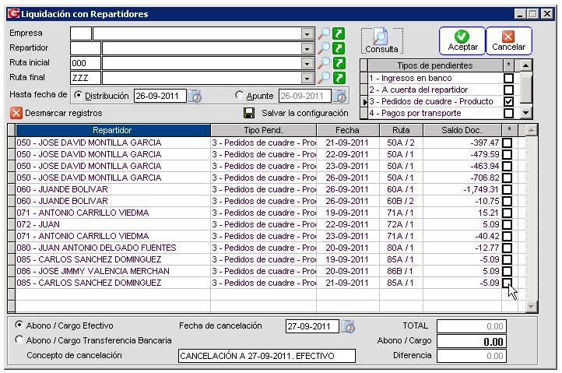The width and height of the screenshot is (562, 373).
Task: Click the Aceptar button
Action: coord(462,41)
